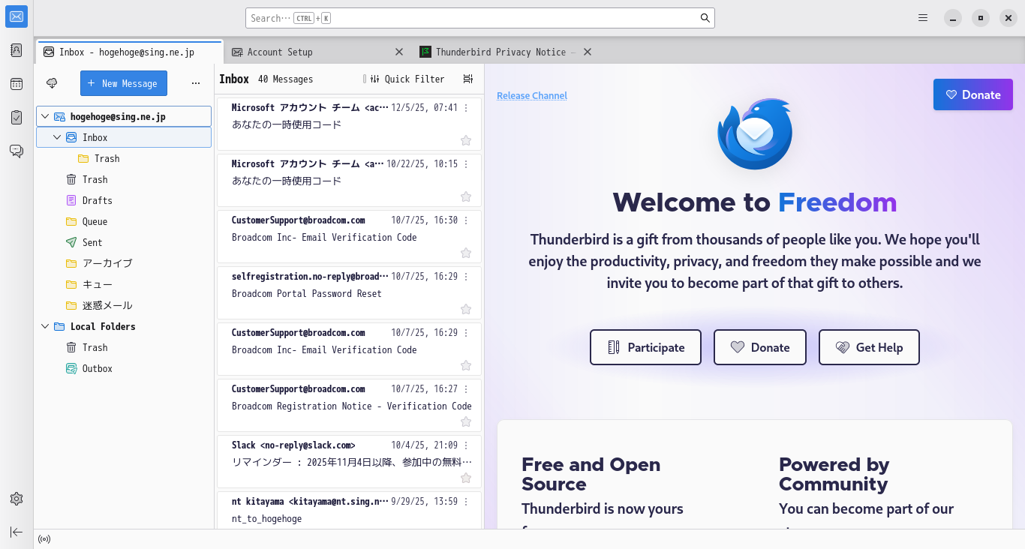1025x549 pixels.
Task: Open the Calendar space
Action: (17, 84)
